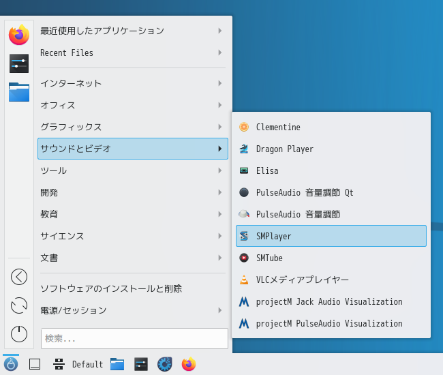Click the show desktop icon on taskbar
This screenshot has width=443, height=375.
(35, 364)
